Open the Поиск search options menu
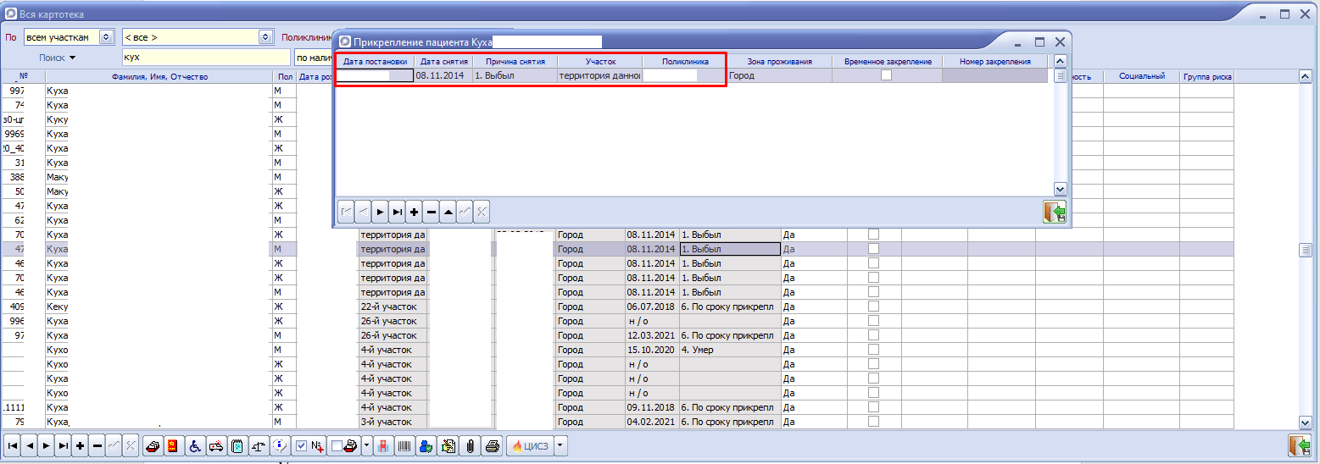The width and height of the screenshot is (1320, 464). pos(58,58)
